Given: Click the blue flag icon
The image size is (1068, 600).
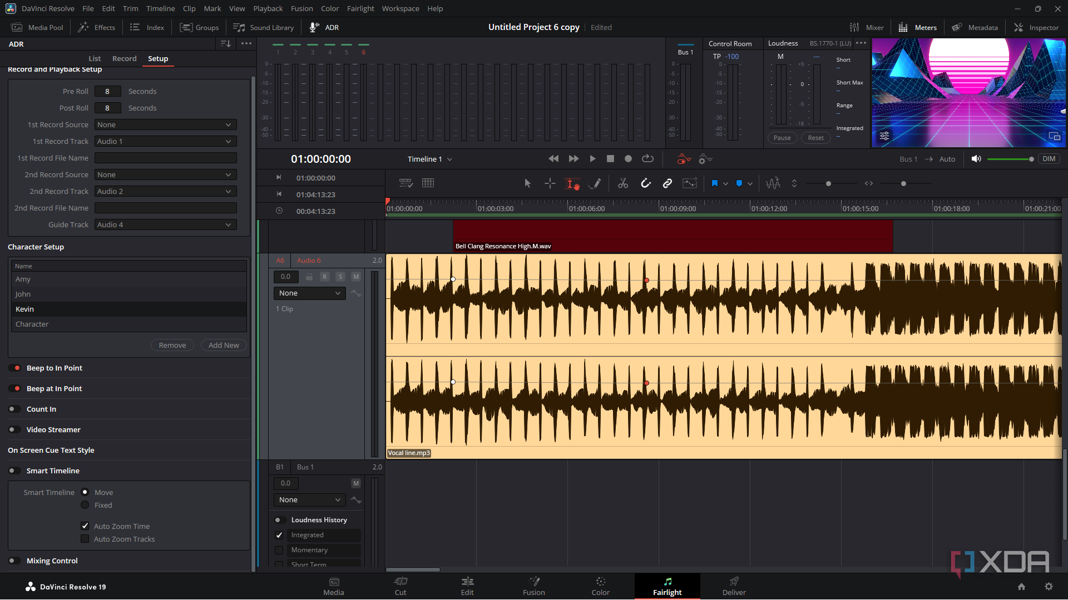Looking at the screenshot, I should 715,183.
